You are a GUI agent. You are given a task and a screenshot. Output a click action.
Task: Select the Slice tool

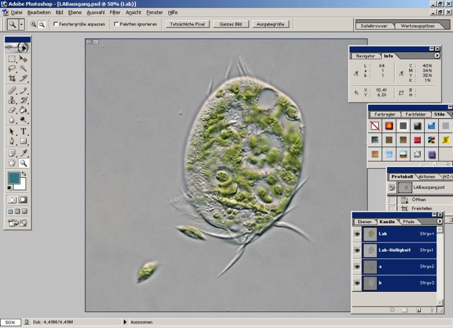pos(23,78)
